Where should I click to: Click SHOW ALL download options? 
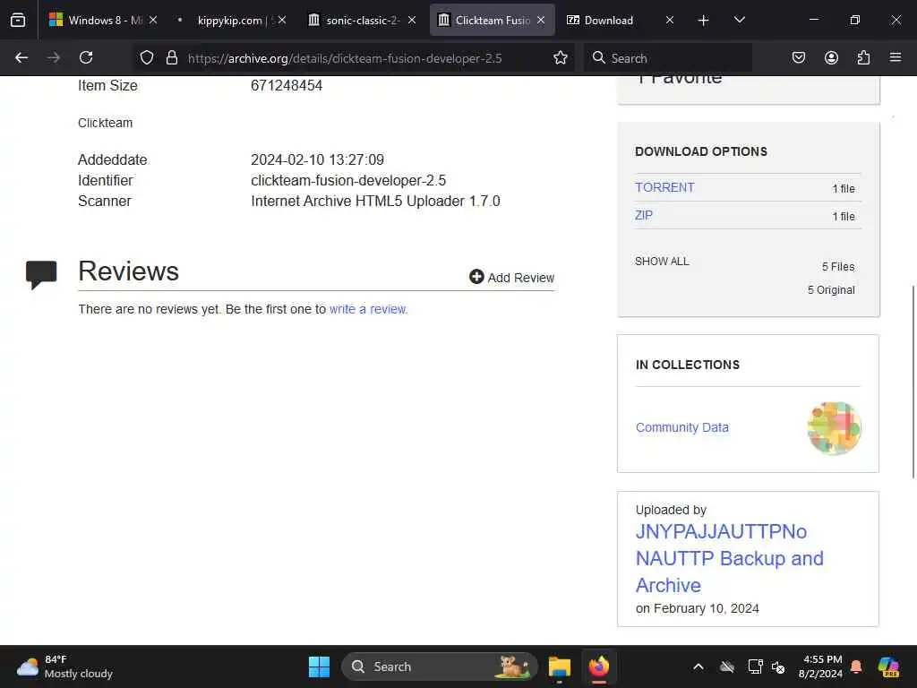tap(662, 261)
